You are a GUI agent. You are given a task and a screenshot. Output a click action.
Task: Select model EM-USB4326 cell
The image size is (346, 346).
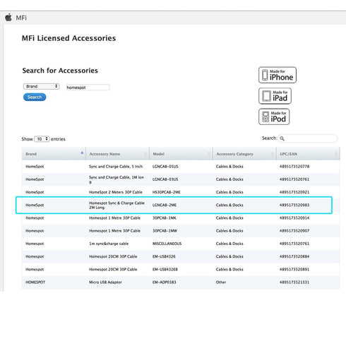pyautogui.click(x=164, y=256)
